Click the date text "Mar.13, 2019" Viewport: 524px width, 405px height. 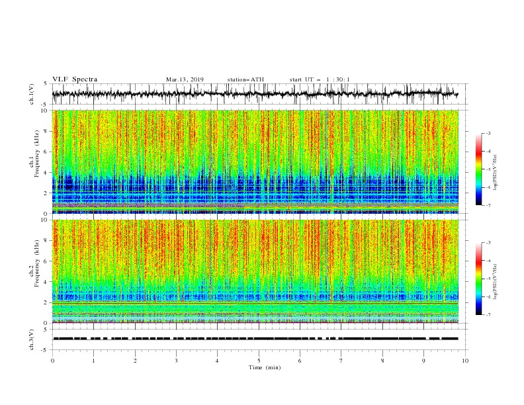click(x=185, y=79)
